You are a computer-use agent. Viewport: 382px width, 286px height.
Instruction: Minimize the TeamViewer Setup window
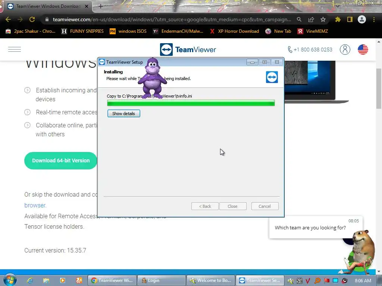(252, 62)
